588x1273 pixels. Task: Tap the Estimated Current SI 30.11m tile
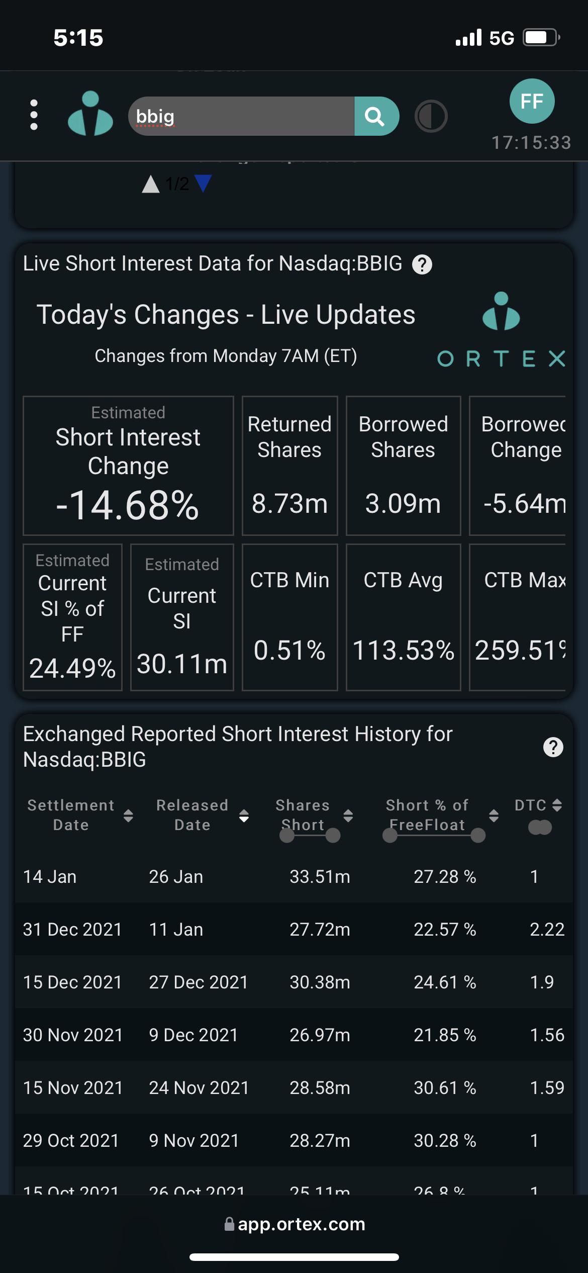point(182,617)
